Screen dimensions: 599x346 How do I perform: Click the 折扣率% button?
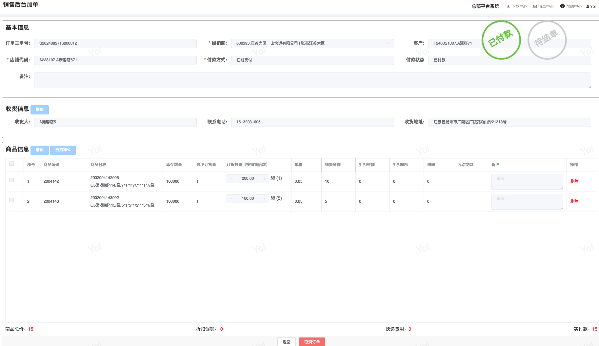(63, 150)
